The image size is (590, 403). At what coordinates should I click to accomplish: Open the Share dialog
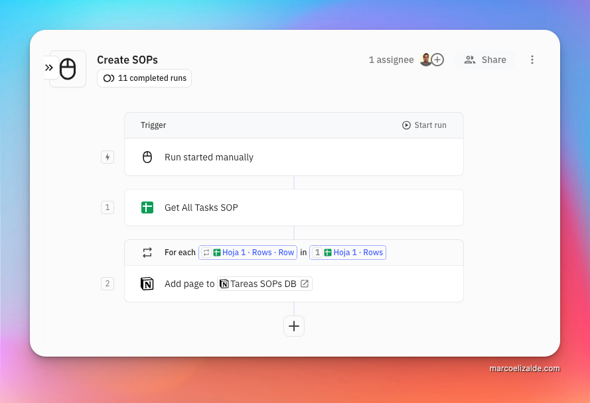pos(484,60)
